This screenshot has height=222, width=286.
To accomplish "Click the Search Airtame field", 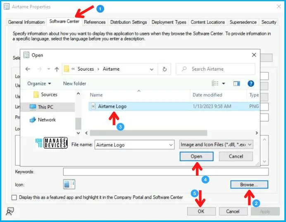I will tap(215, 69).
